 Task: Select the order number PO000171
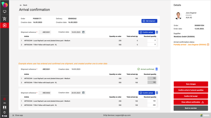37,19
